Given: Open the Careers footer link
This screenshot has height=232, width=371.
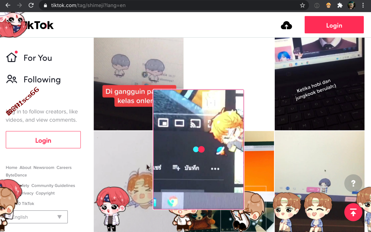Looking at the screenshot, I should [x=64, y=168].
